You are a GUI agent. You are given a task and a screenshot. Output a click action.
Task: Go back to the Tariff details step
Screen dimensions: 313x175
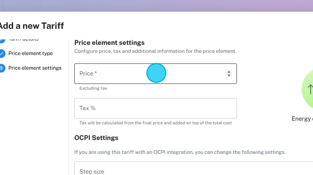coord(24,39)
